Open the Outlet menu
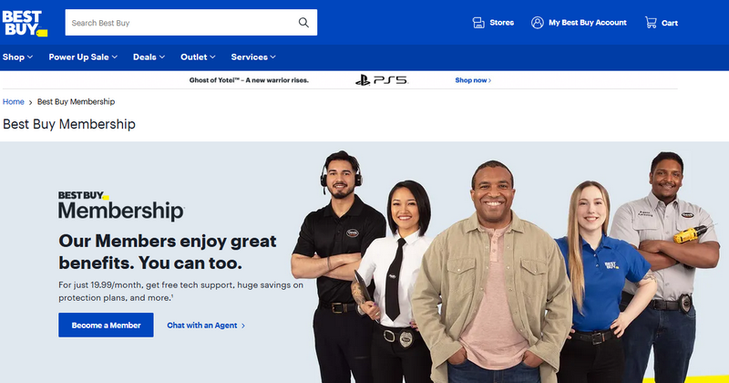Viewport: 729px width, 383px height. (x=198, y=57)
